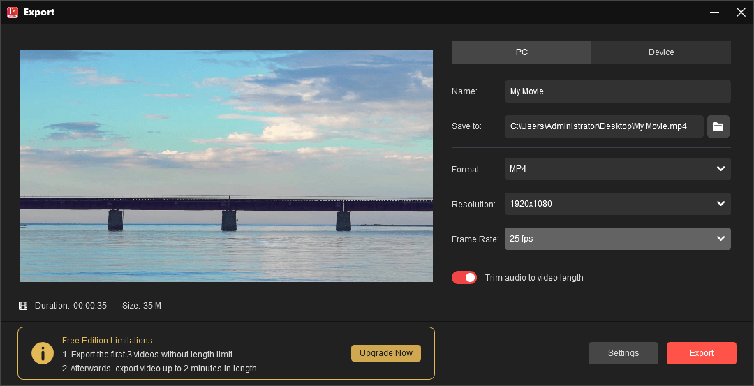Screen dimensions: 754x386
Task: Switch to the PC tab
Action: pos(522,52)
